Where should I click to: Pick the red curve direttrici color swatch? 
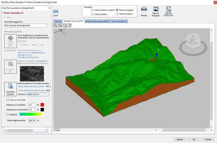[x=43, y=105]
